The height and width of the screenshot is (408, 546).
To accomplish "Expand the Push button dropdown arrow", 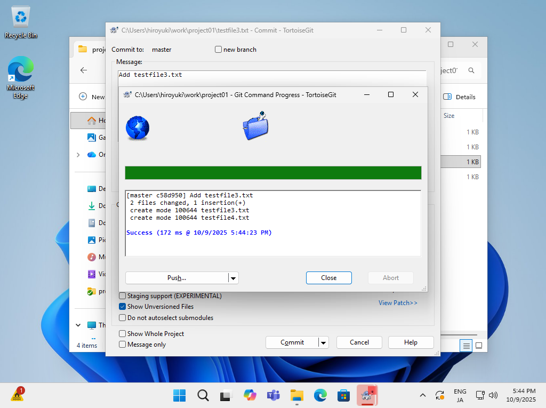I will [233, 278].
